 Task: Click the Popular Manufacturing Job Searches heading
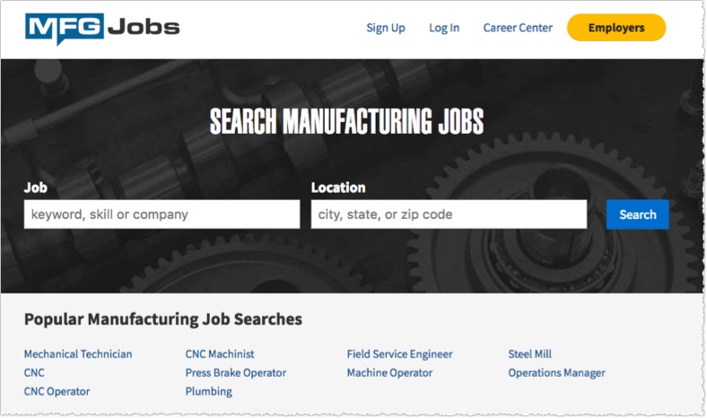click(x=163, y=319)
